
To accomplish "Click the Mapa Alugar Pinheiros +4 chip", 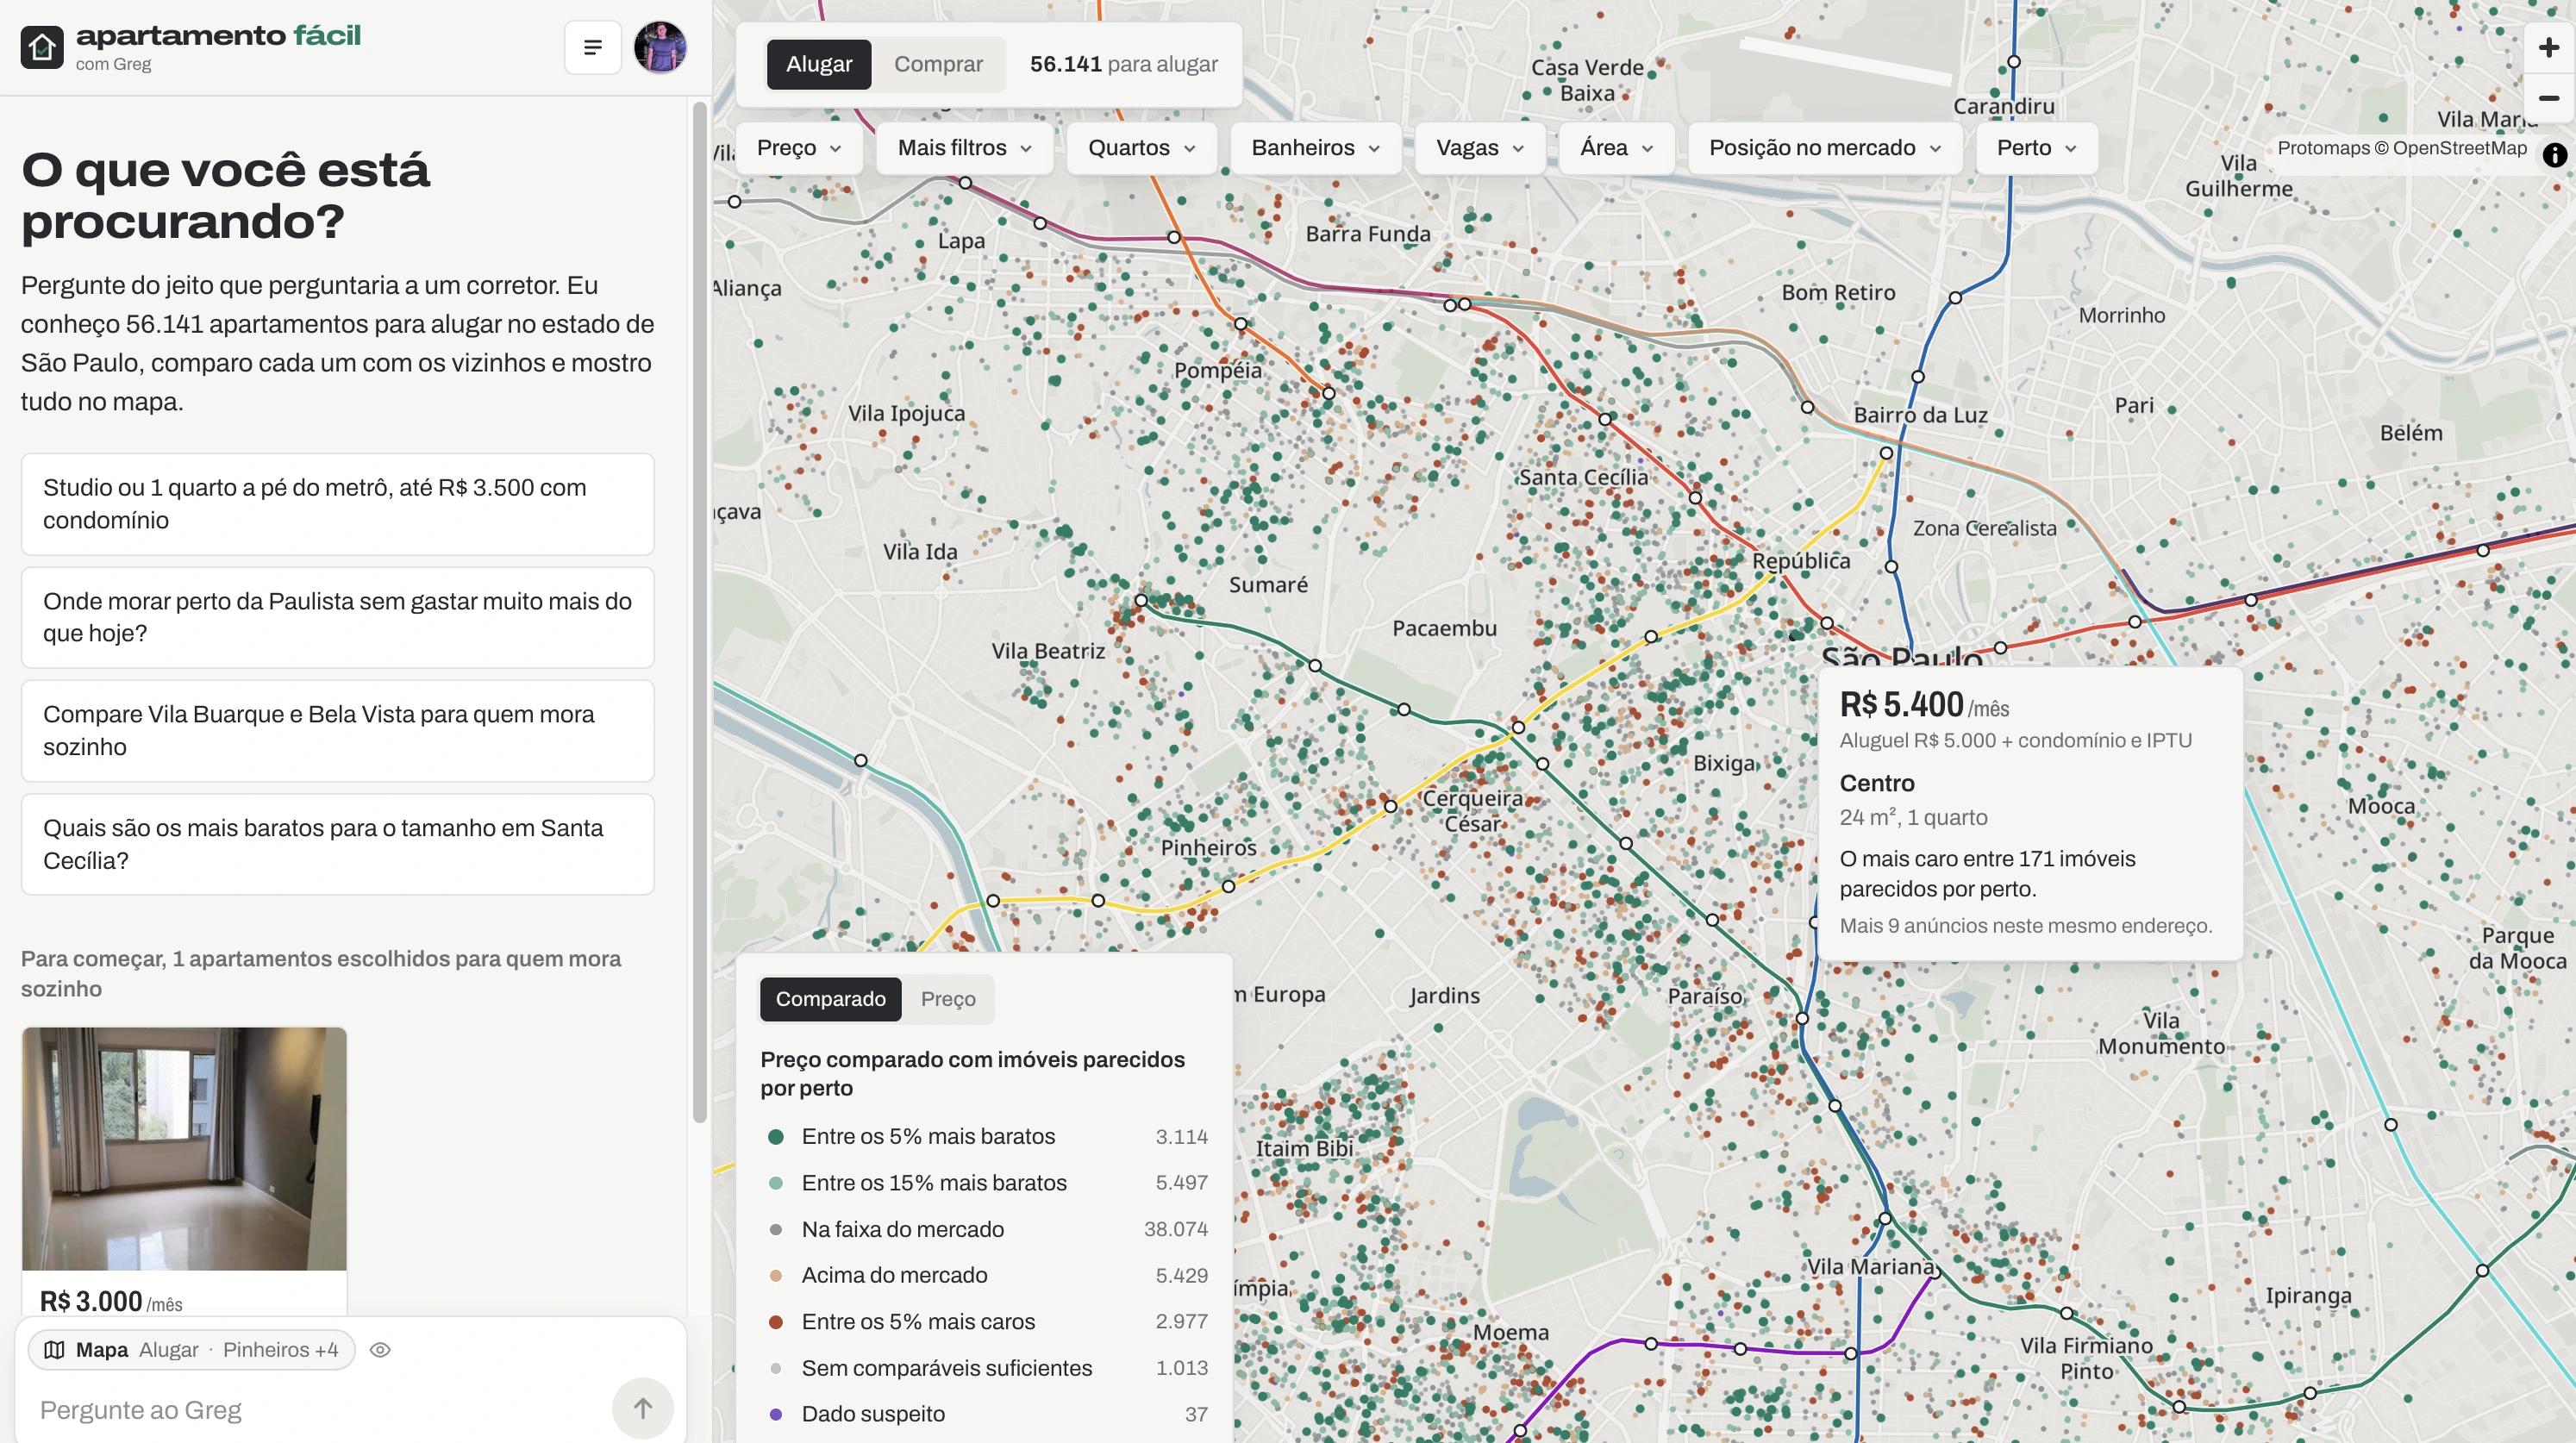I will [191, 1349].
